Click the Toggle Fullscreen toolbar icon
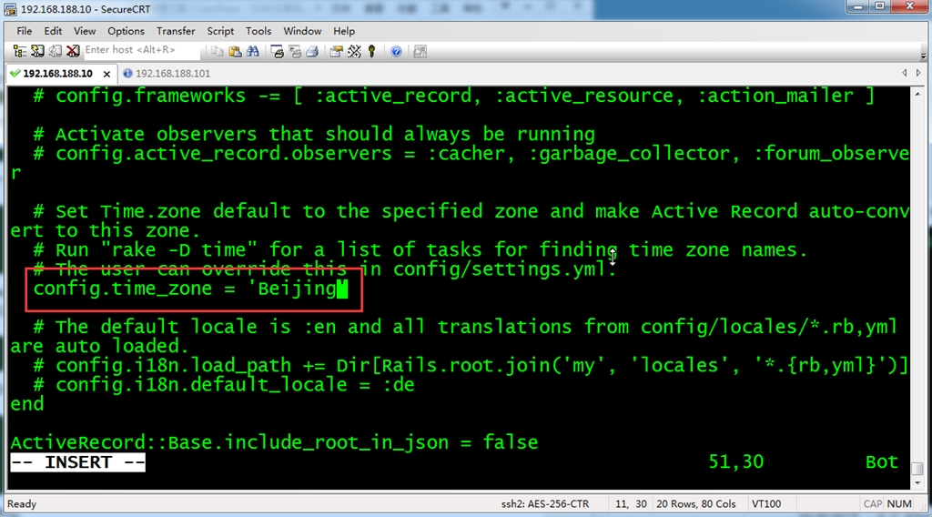Image resolution: width=932 pixels, height=517 pixels. click(x=420, y=52)
